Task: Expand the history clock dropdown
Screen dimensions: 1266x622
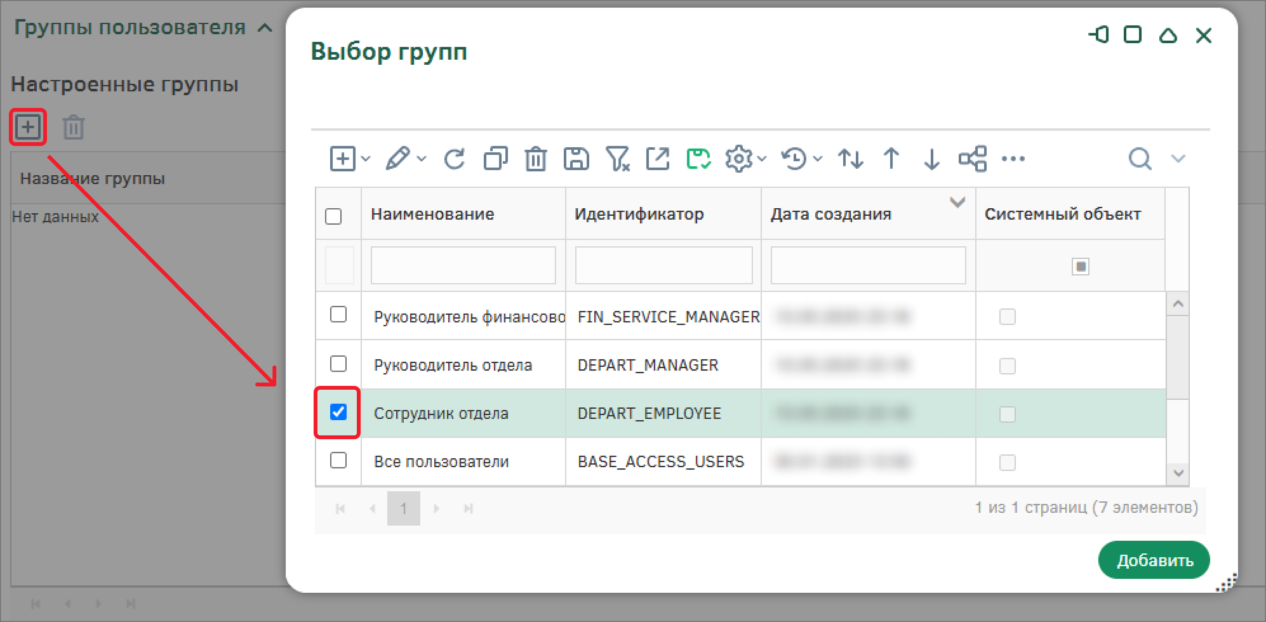Action: tap(801, 159)
